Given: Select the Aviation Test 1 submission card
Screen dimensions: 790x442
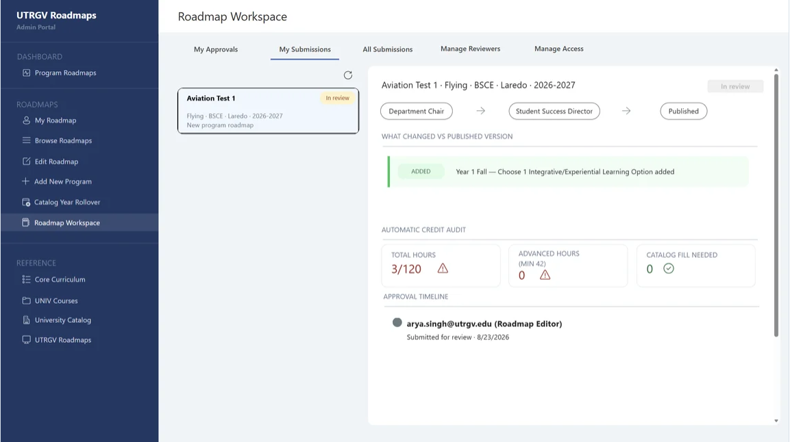Looking at the screenshot, I should (268, 111).
